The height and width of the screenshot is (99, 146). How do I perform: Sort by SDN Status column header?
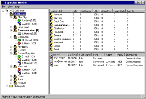coord(85,55)
